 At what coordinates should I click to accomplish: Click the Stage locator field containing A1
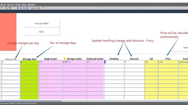(x=51, y=62)
